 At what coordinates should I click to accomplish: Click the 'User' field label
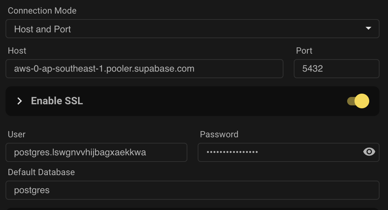(x=17, y=134)
